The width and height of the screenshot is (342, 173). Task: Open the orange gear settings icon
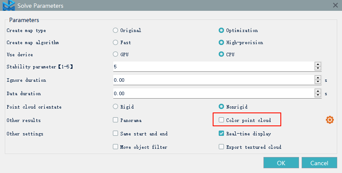pyautogui.click(x=329, y=120)
